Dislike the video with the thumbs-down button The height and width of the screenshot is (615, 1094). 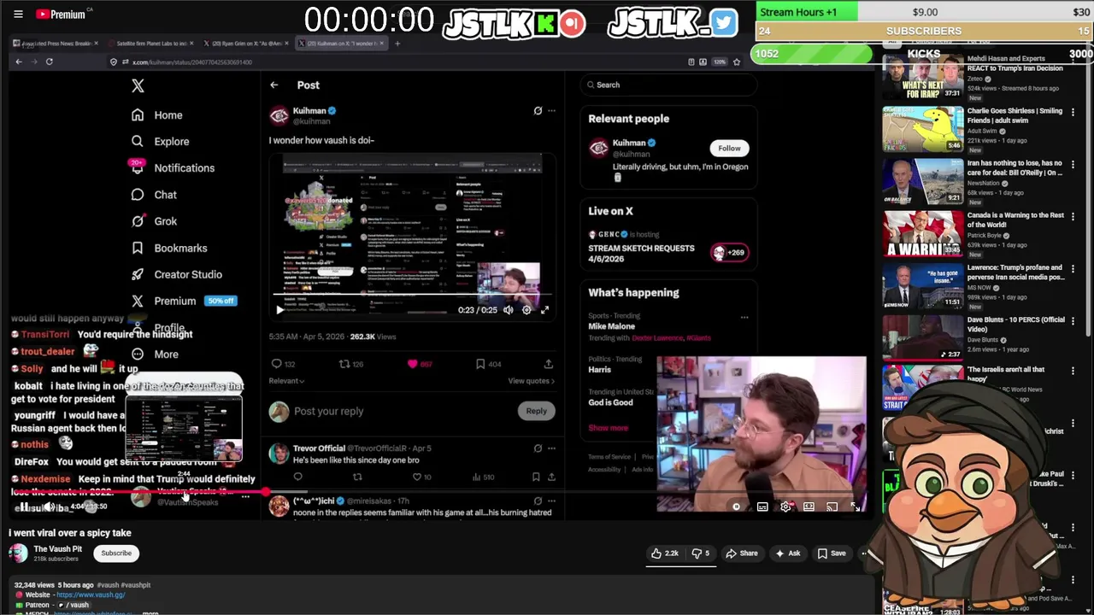click(700, 553)
